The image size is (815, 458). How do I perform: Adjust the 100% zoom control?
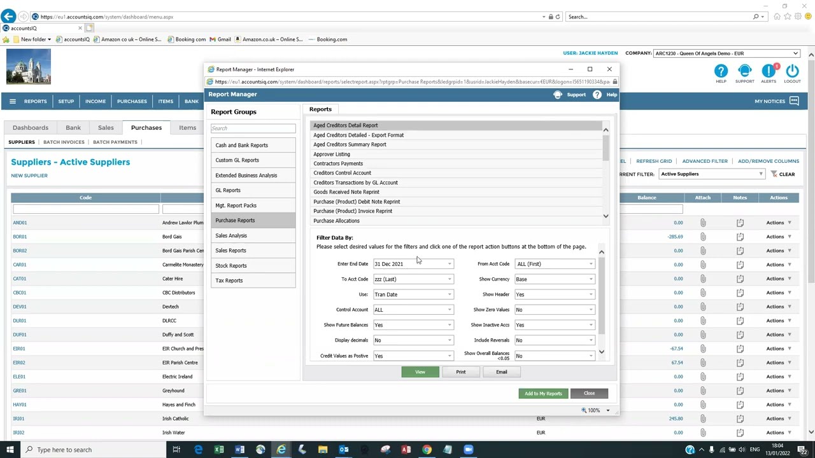click(x=594, y=410)
